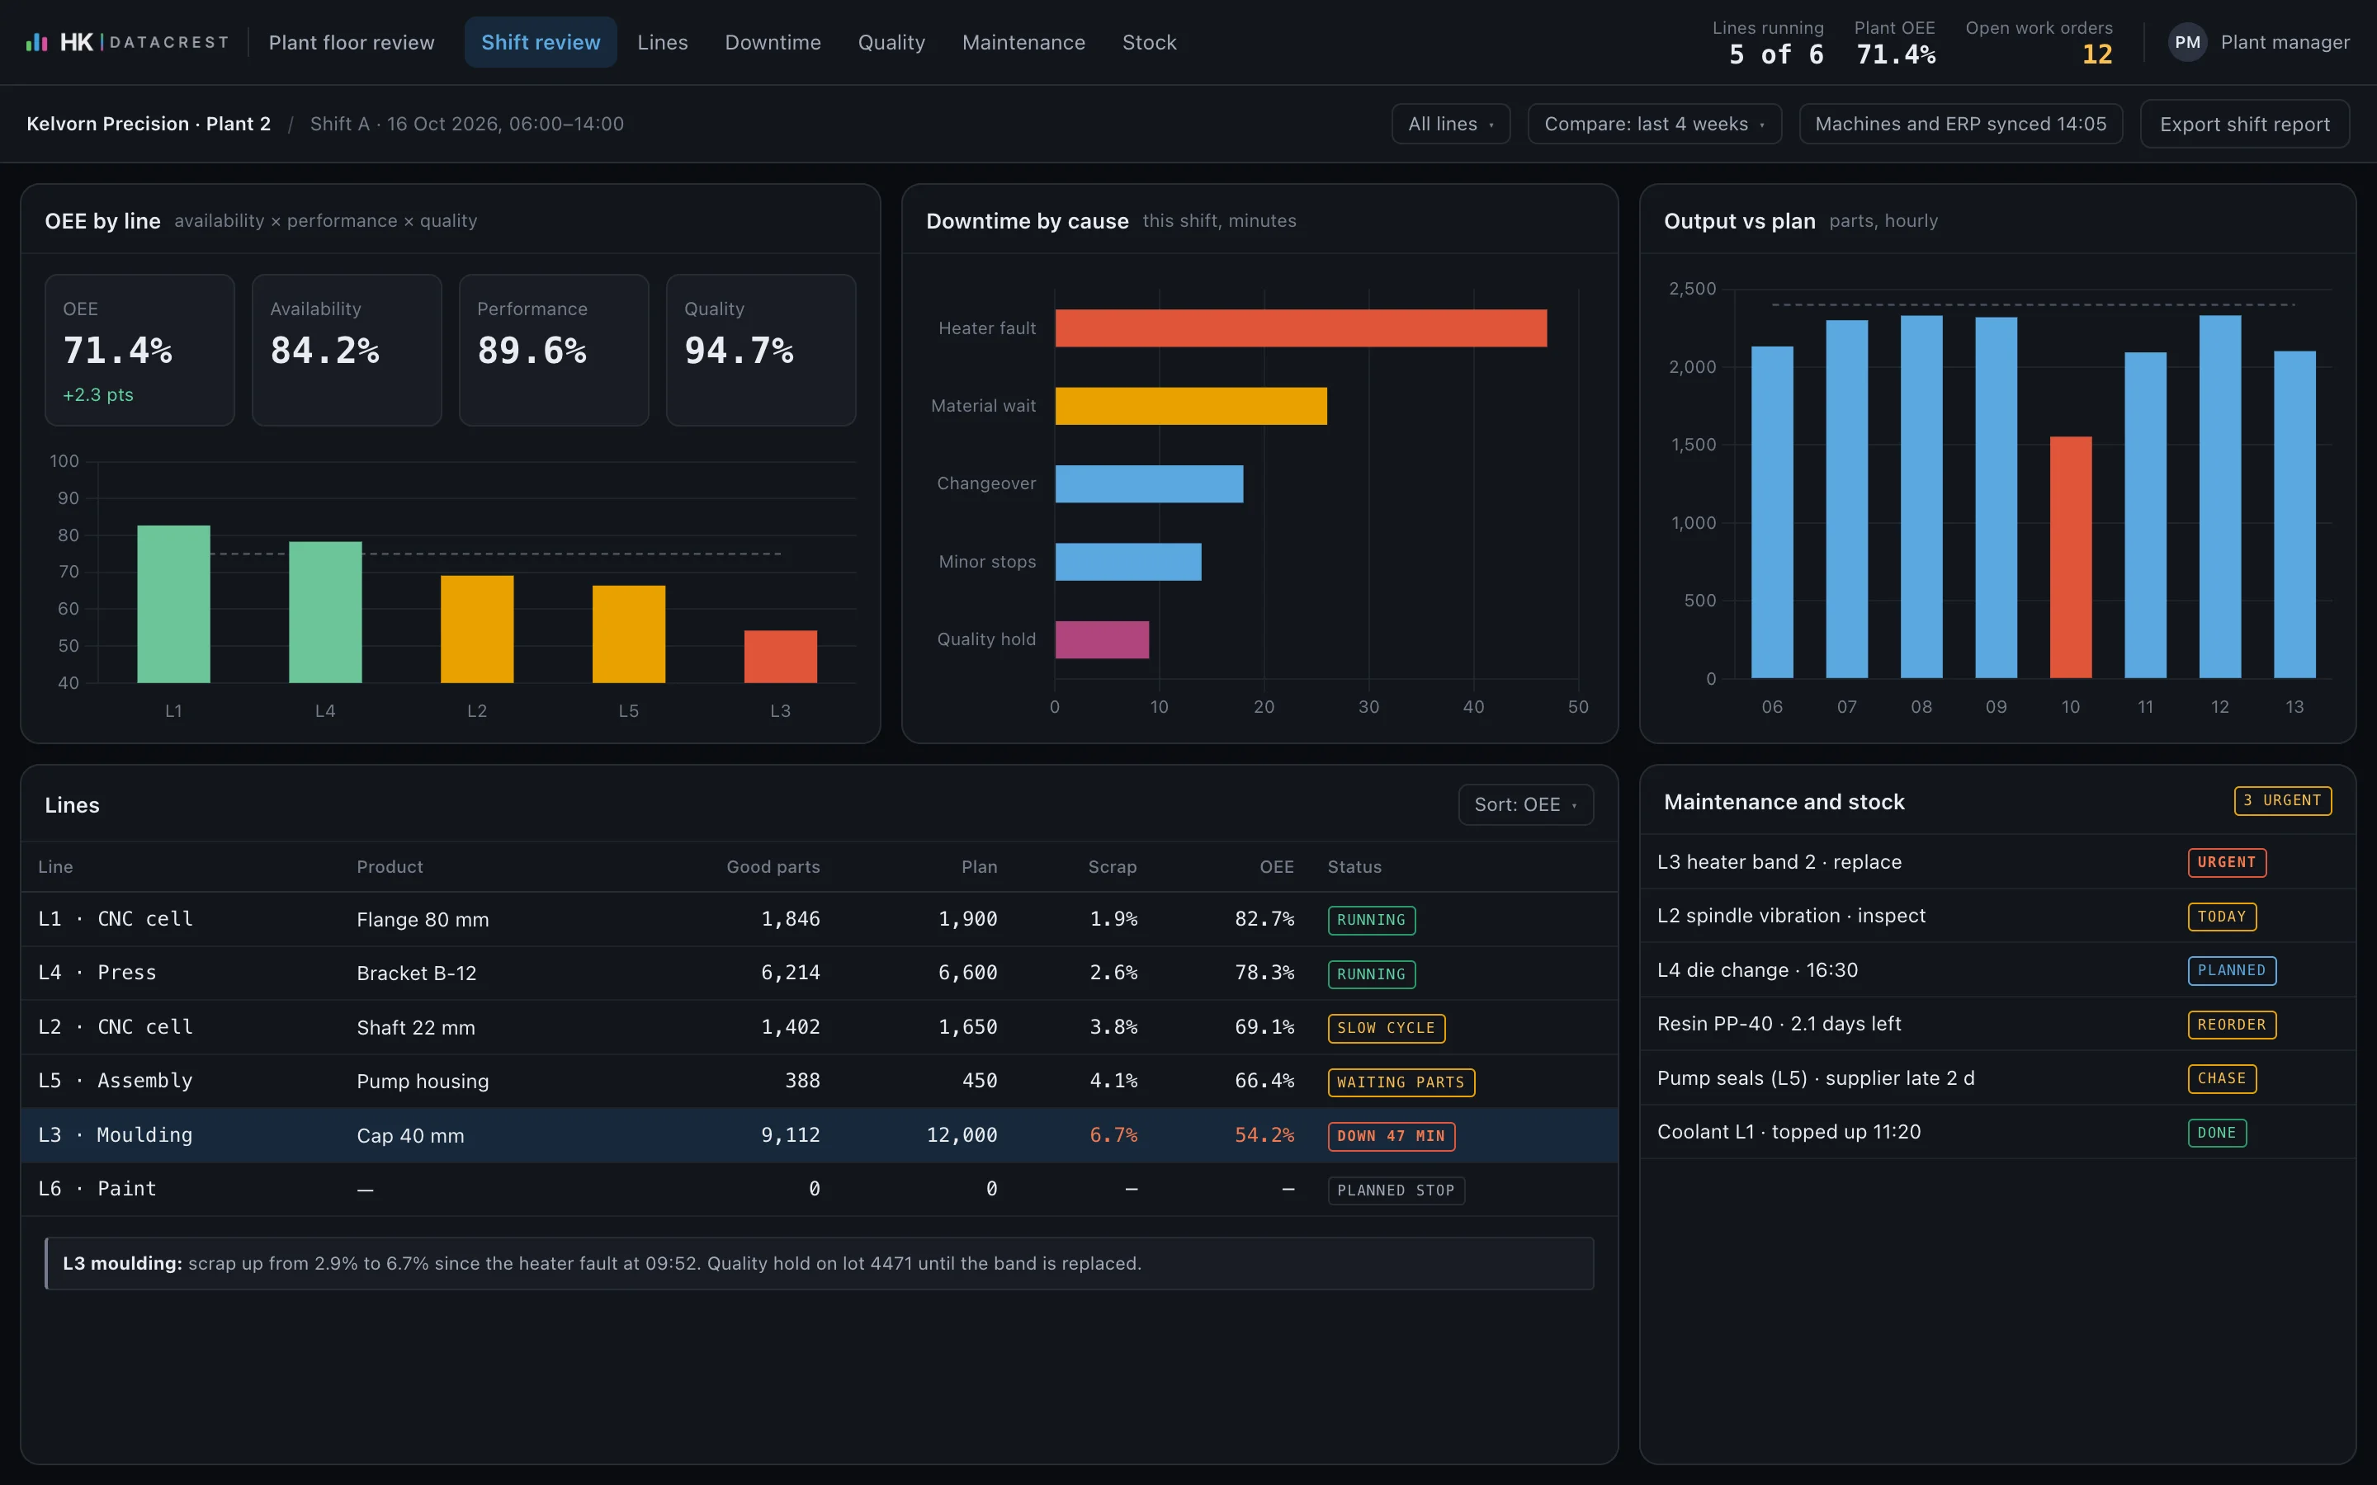Viewport: 2377px width, 1485px height.
Task: Click the Minor stops downtime bar
Action: point(1127,562)
